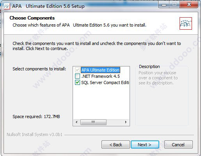201x156 pixels.
Task: Go to the previous step with Back
Action: point(116,145)
